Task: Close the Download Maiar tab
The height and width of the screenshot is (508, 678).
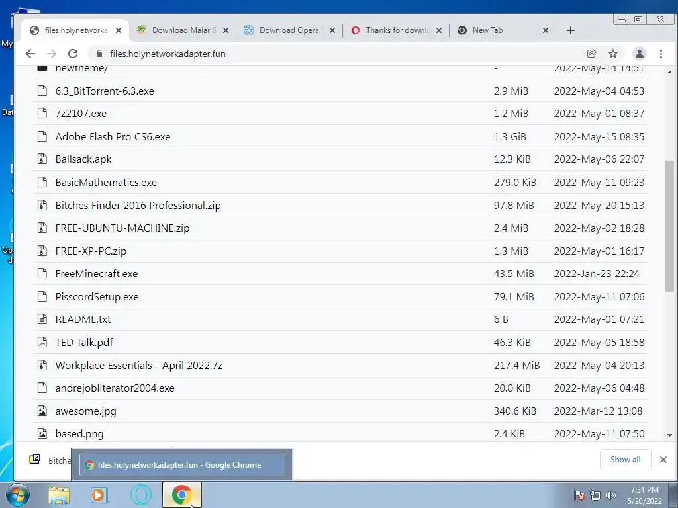Action: pos(225,30)
